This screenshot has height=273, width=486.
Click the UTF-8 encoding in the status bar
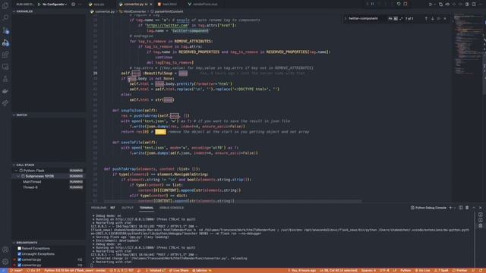(384, 271)
